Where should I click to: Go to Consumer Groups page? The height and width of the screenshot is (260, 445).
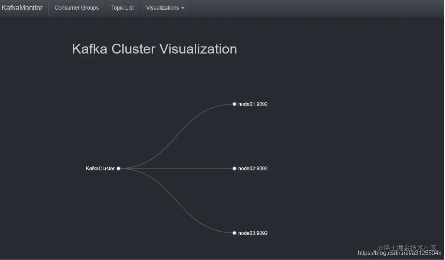76,8
